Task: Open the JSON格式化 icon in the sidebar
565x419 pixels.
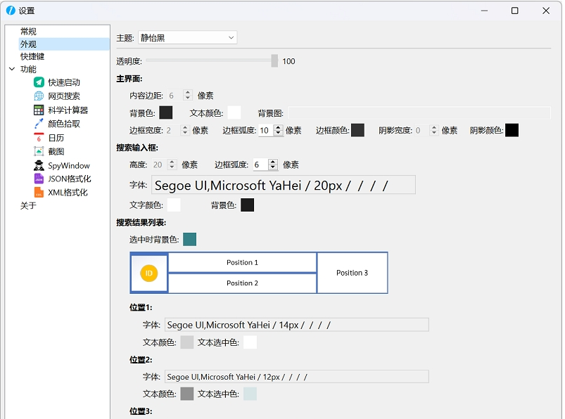Action: 39,179
